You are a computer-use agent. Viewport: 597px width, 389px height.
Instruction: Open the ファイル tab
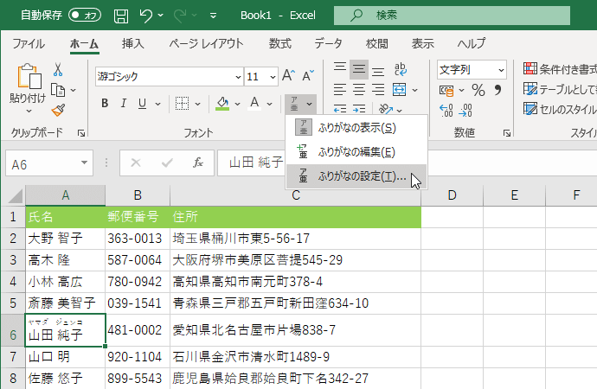(x=29, y=43)
